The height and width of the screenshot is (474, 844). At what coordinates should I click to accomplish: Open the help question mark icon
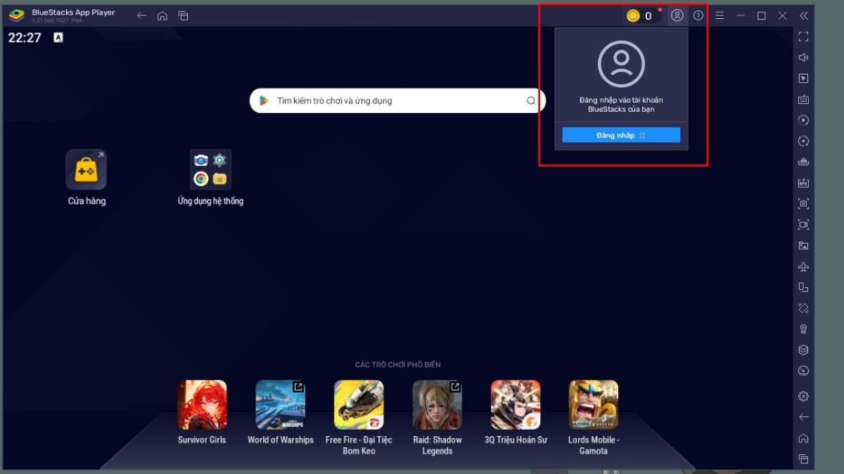[x=698, y=15]
